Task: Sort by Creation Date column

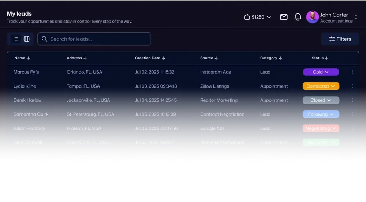Action: (x=150, y=58)
